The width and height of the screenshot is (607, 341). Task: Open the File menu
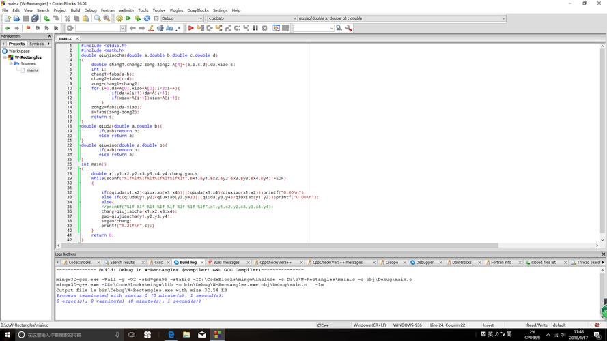(5, 10)
